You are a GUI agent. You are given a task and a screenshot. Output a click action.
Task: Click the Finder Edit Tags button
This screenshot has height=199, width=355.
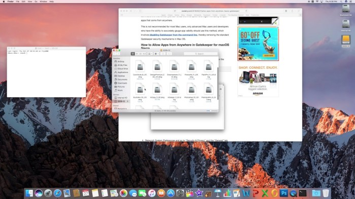(169, 54)
